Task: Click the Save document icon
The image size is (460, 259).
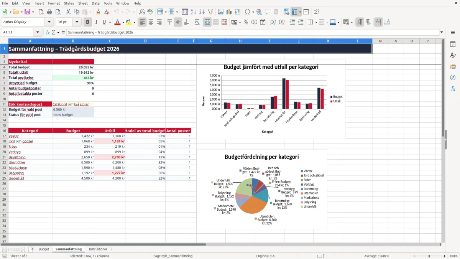Action: pos(28,12)
